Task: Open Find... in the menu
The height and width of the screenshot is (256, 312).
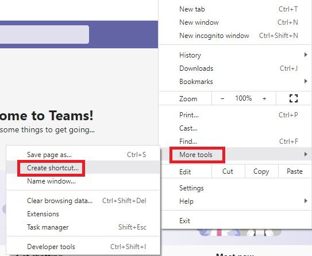Action: (x=235, y=142)
